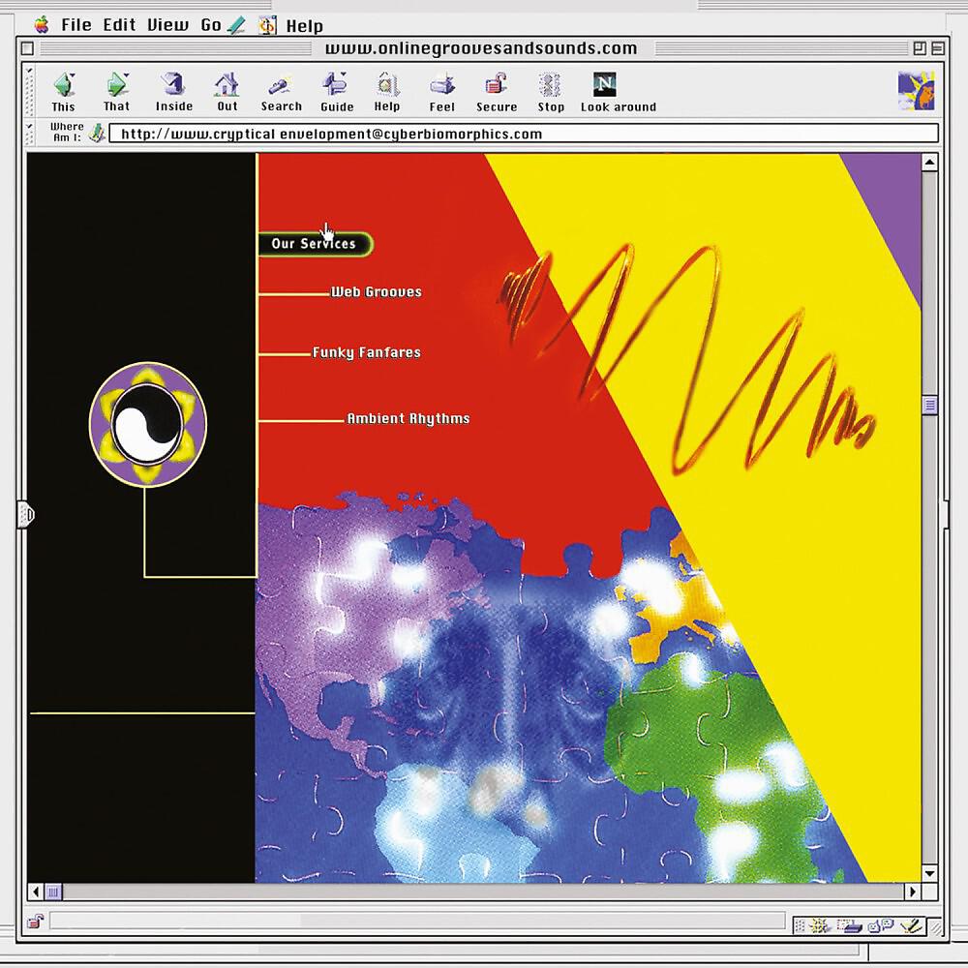The image size is (968, 968).
Task: Click the animated logo at toolbar right
Action: 916,91
